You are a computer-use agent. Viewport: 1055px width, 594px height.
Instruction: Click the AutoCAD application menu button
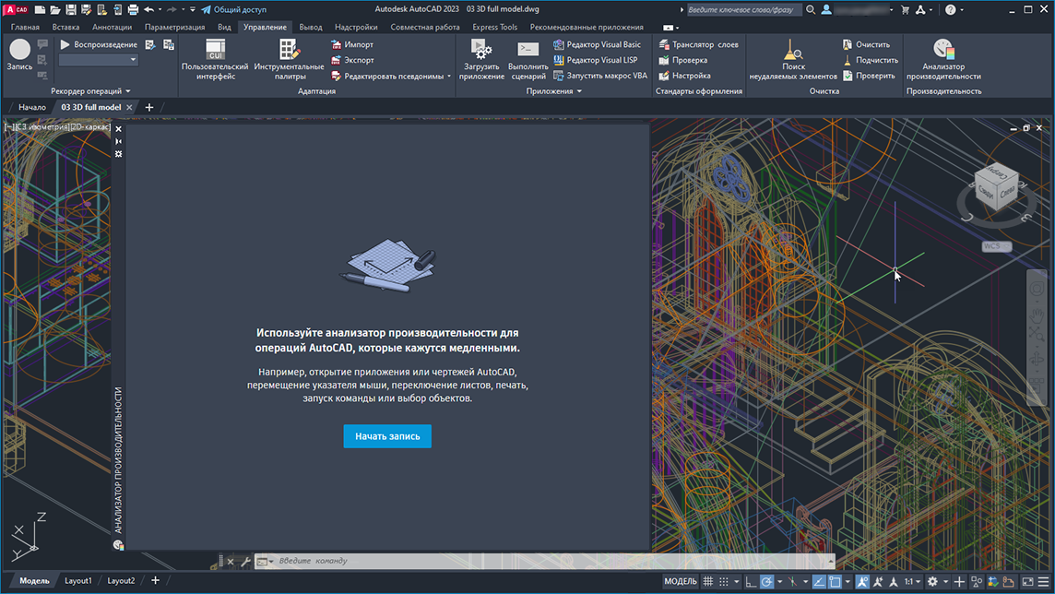tap(17, 9)
